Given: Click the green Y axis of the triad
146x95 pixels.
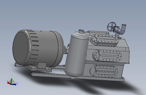Looking at the screenshot, I should [x=11, y=81].
